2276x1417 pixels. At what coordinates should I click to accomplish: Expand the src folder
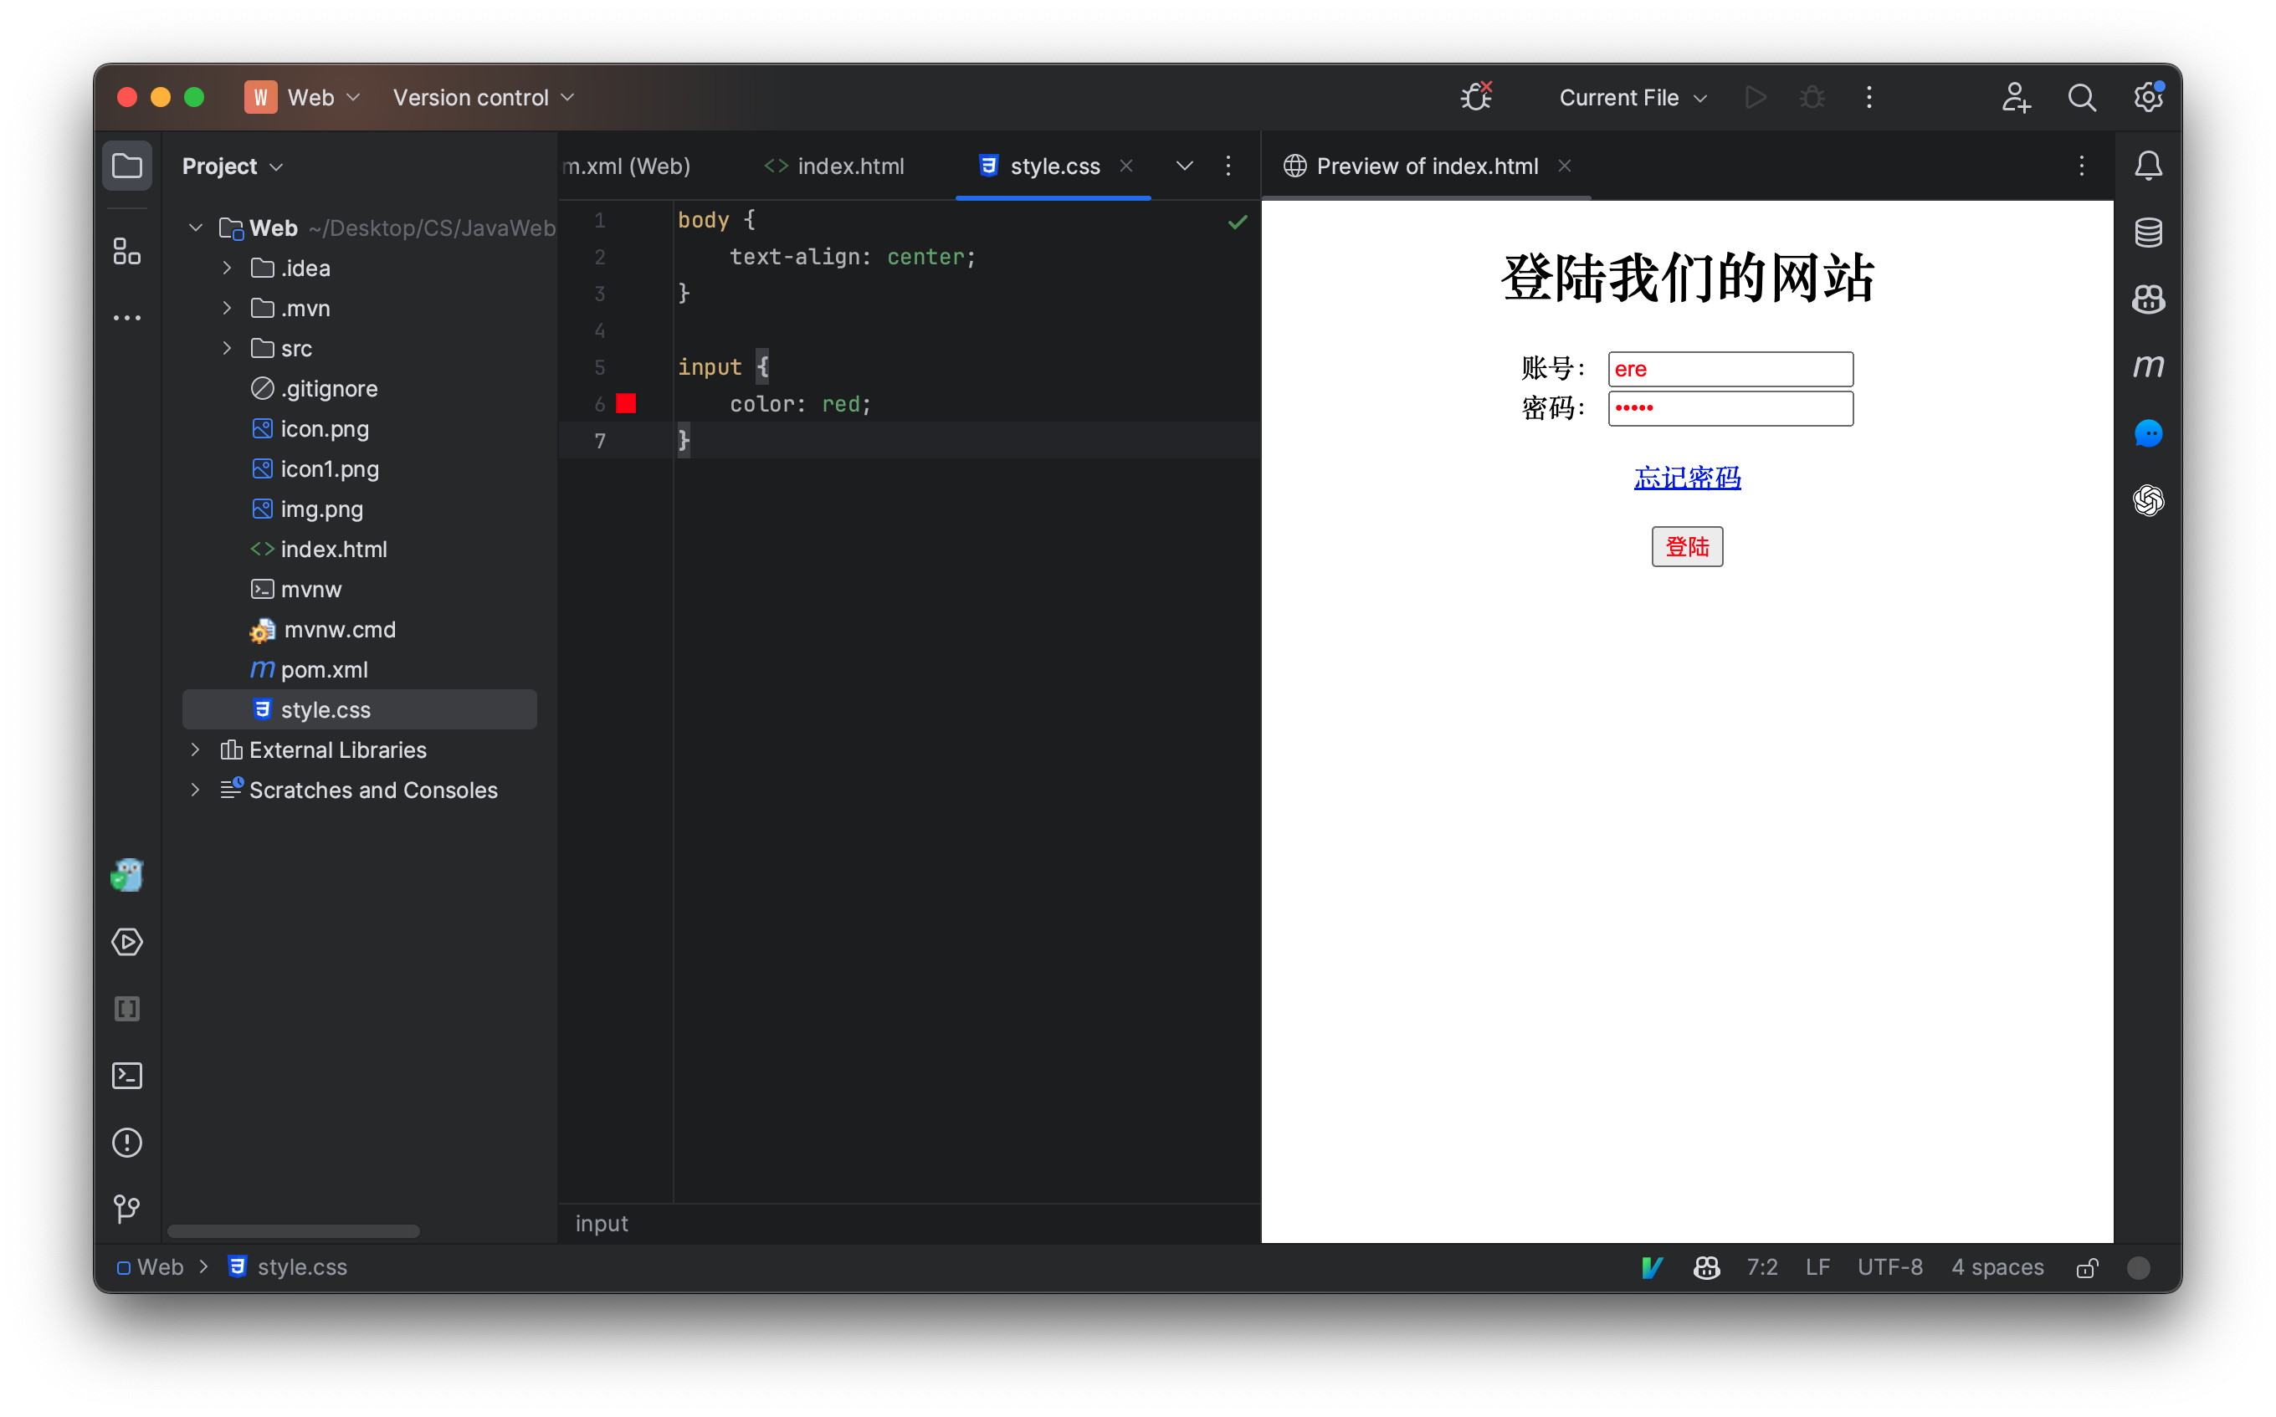pos(225,348)
